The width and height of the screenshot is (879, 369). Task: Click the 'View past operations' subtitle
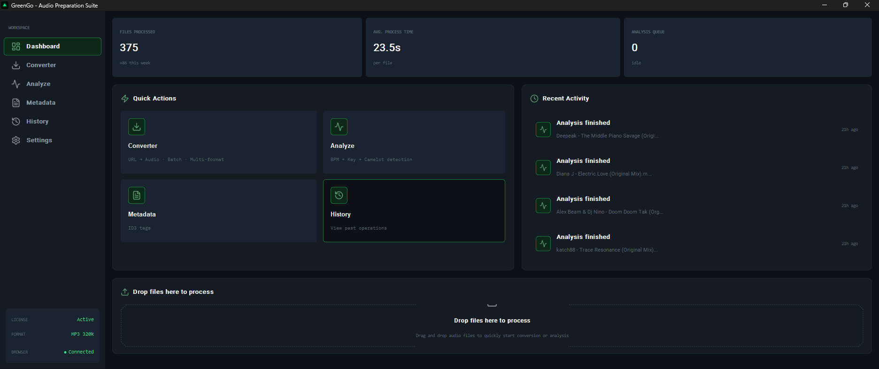pyautogui.click(x=359, y=228)
